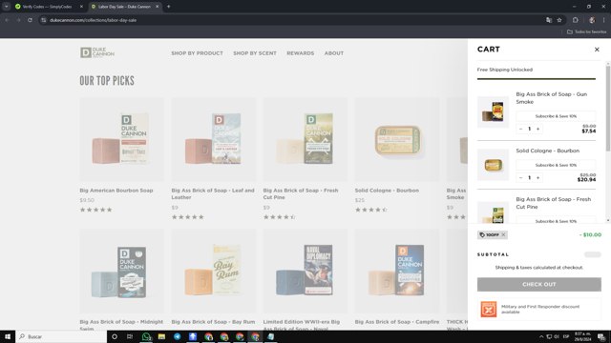Open Gun Smoke soap cart thumbnail

point(493,112)
